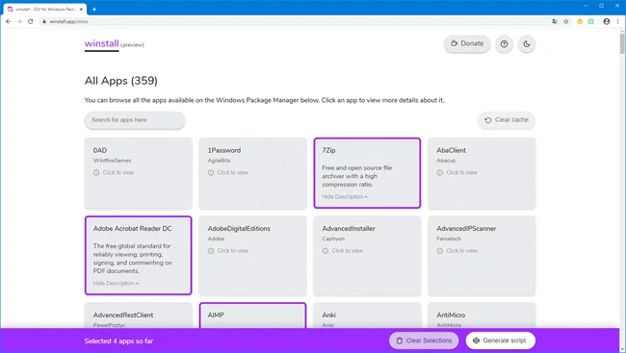Click the Clear cache button
The width and height of the screenshot is (626, 353).
coord(507,120)
